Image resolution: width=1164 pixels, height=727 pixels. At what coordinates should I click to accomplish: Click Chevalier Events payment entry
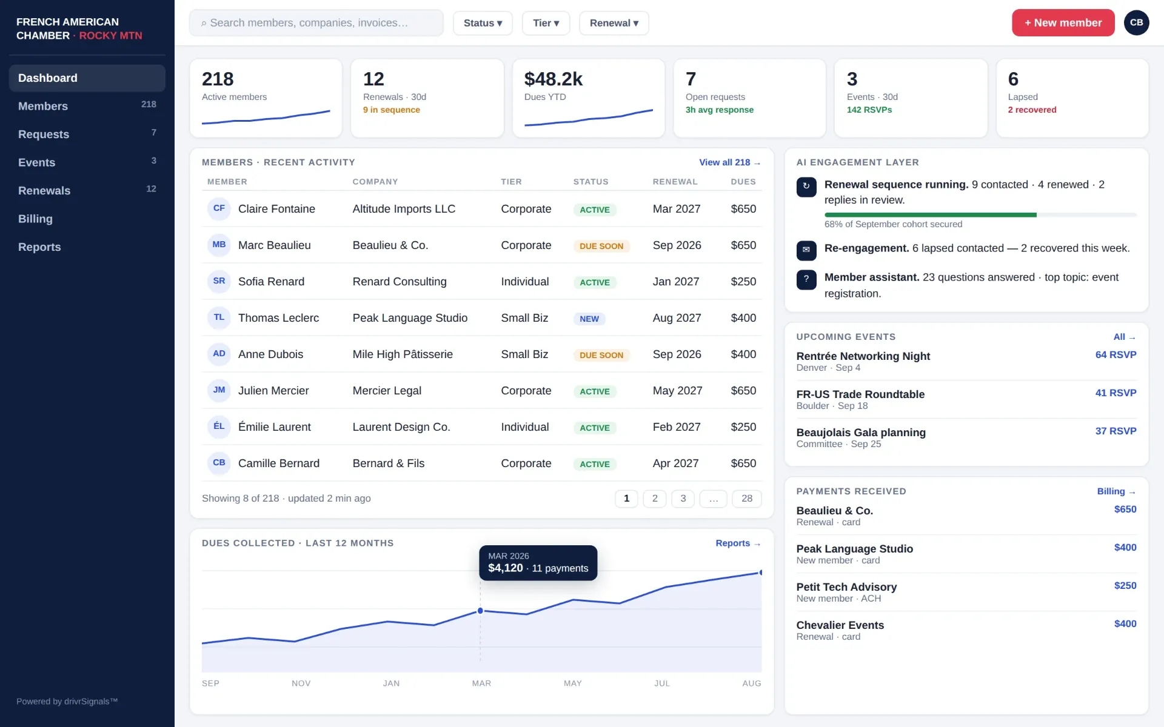(966, 630)
